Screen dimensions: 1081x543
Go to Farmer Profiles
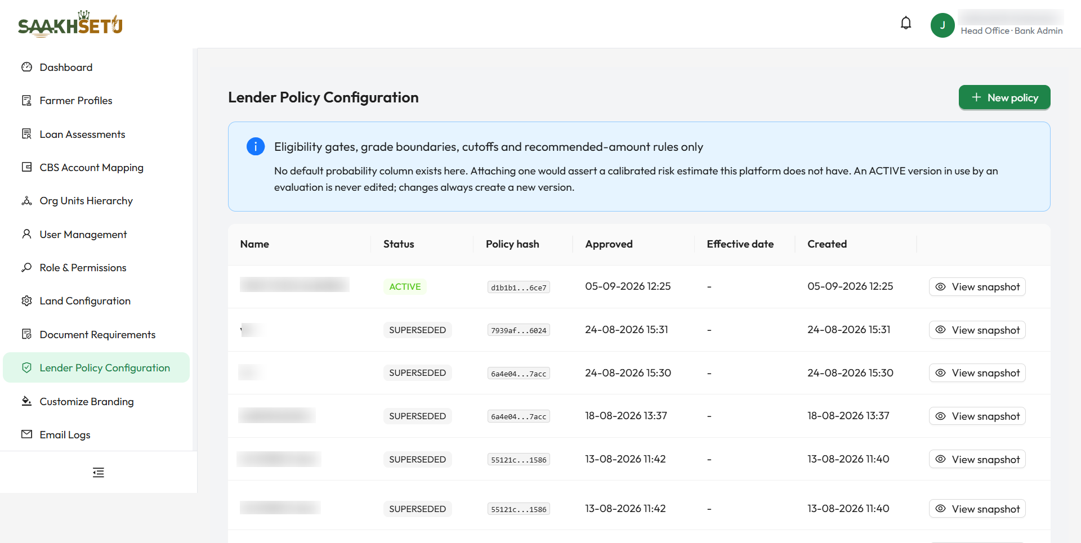[x=96, y=101]
